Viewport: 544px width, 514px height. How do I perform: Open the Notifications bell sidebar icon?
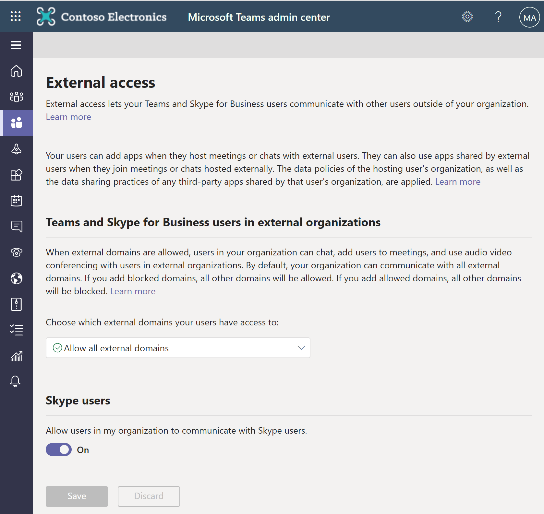(x=15, y=381)
